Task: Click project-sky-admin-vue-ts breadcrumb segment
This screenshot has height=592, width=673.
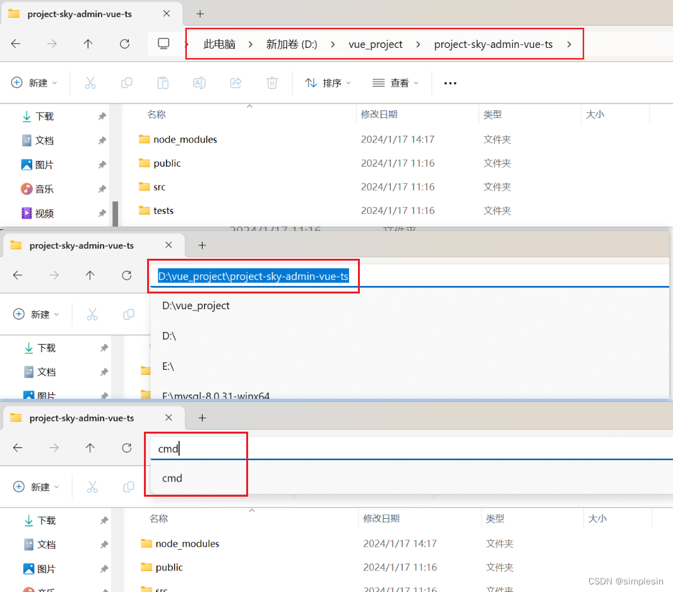Action: [493, 44]
